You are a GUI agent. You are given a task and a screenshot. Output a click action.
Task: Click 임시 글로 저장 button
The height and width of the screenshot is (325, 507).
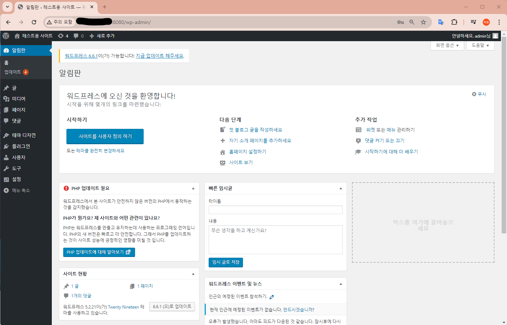pyautogui.click(x=226, y=262)
